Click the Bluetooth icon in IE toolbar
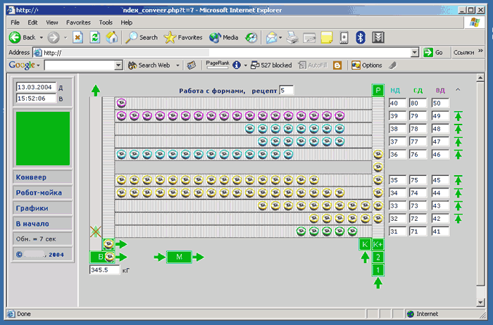493x325 pixels. click(361, 37)
